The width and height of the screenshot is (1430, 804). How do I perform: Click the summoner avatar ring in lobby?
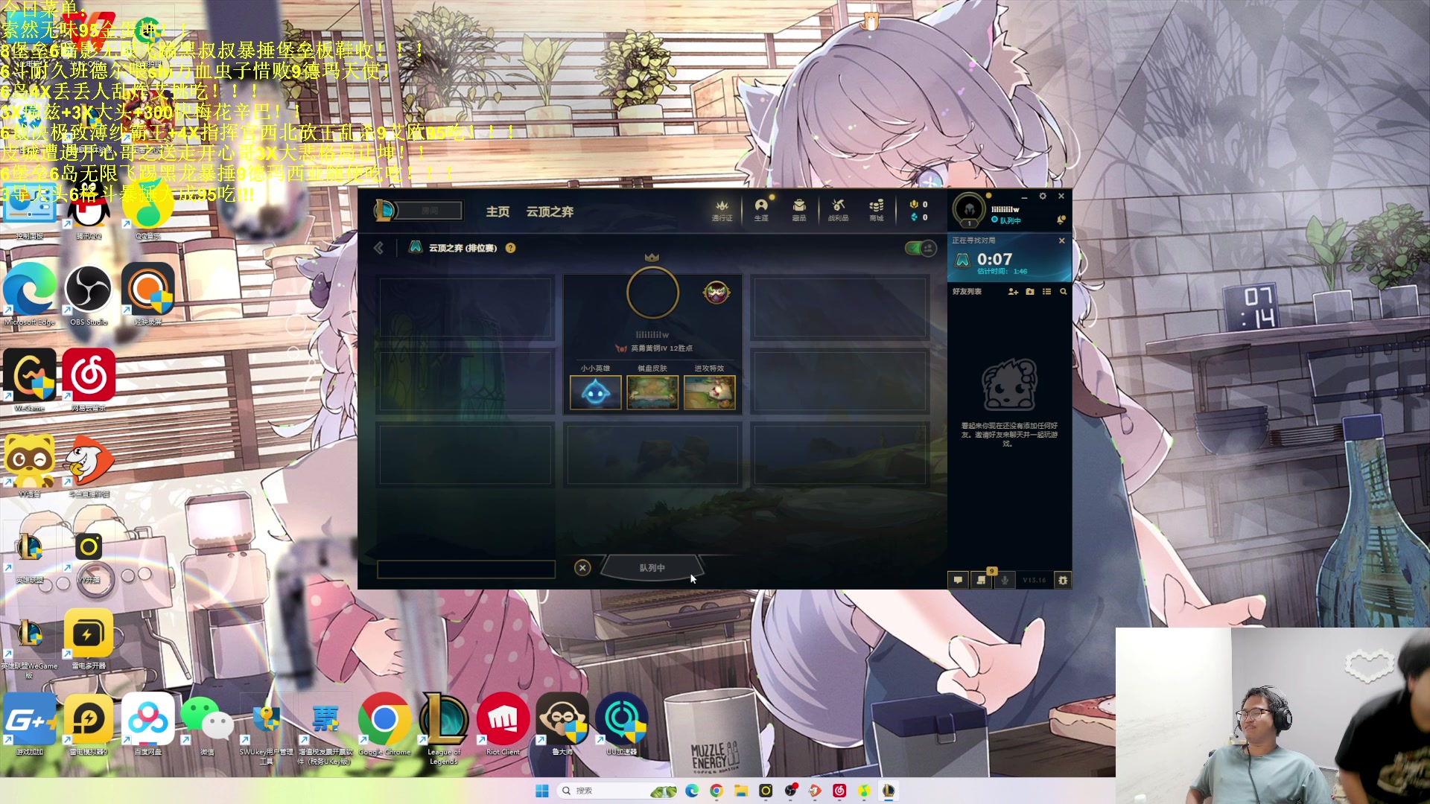pyautogui.click(x=652, y=293)
